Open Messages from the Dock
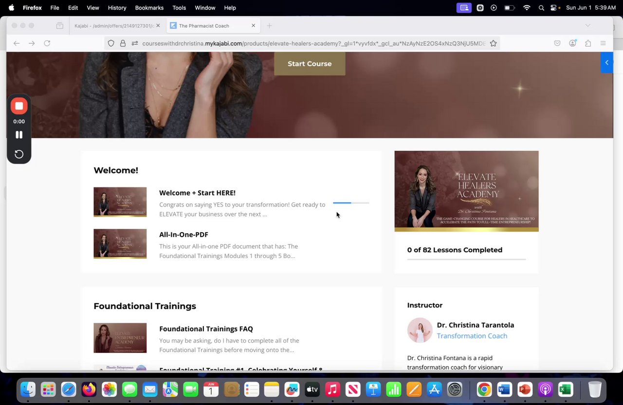The height and width of the screenshot is (405, 623). click(129, 389)
